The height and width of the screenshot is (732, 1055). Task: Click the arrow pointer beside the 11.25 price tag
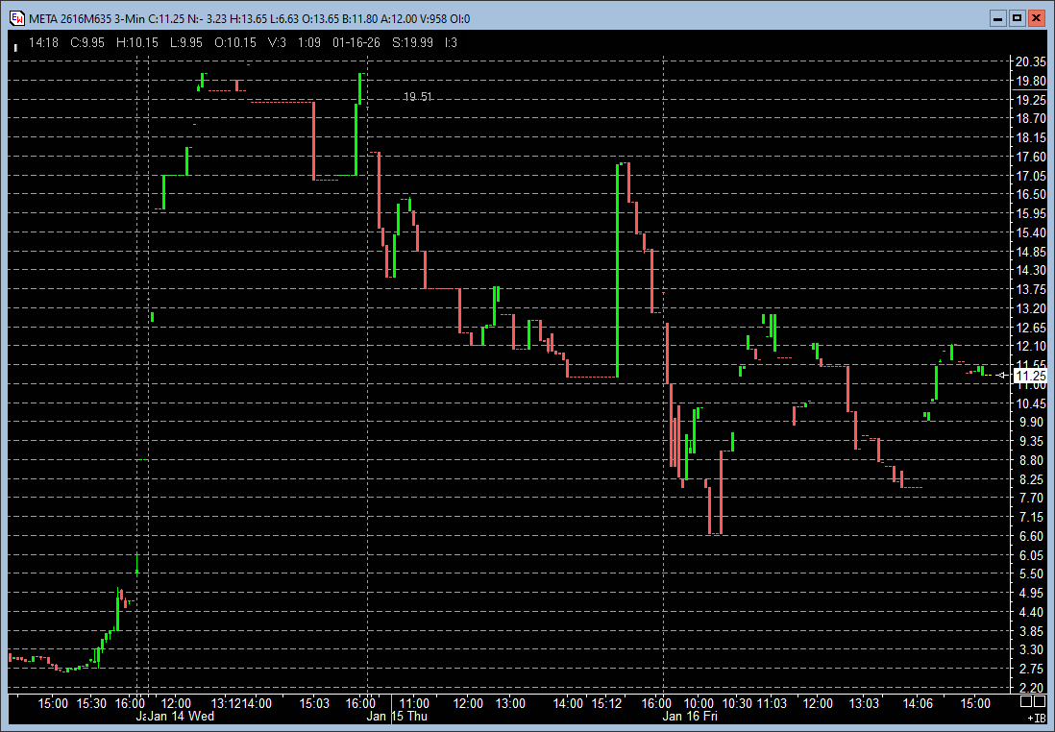(1003, 375)
